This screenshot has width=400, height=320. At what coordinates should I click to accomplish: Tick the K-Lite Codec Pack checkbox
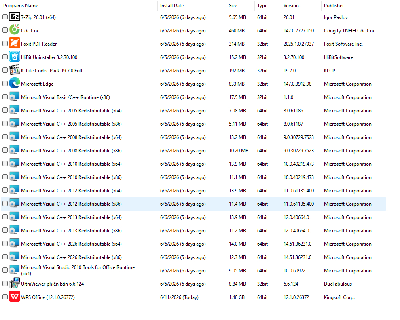tap(5, 70)
